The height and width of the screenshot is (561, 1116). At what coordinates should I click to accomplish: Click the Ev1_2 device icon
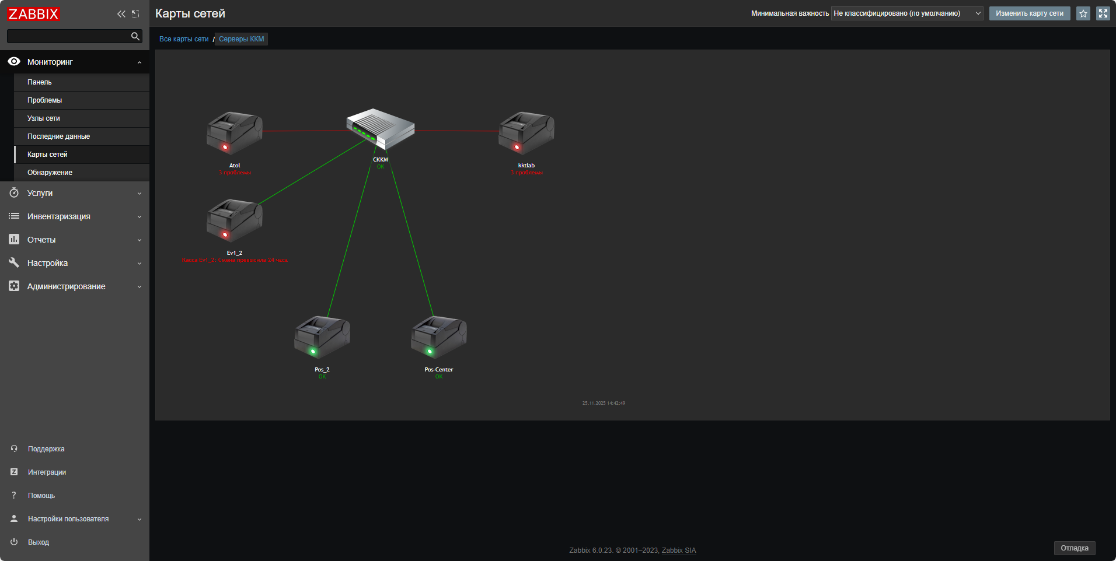point(234,220)
